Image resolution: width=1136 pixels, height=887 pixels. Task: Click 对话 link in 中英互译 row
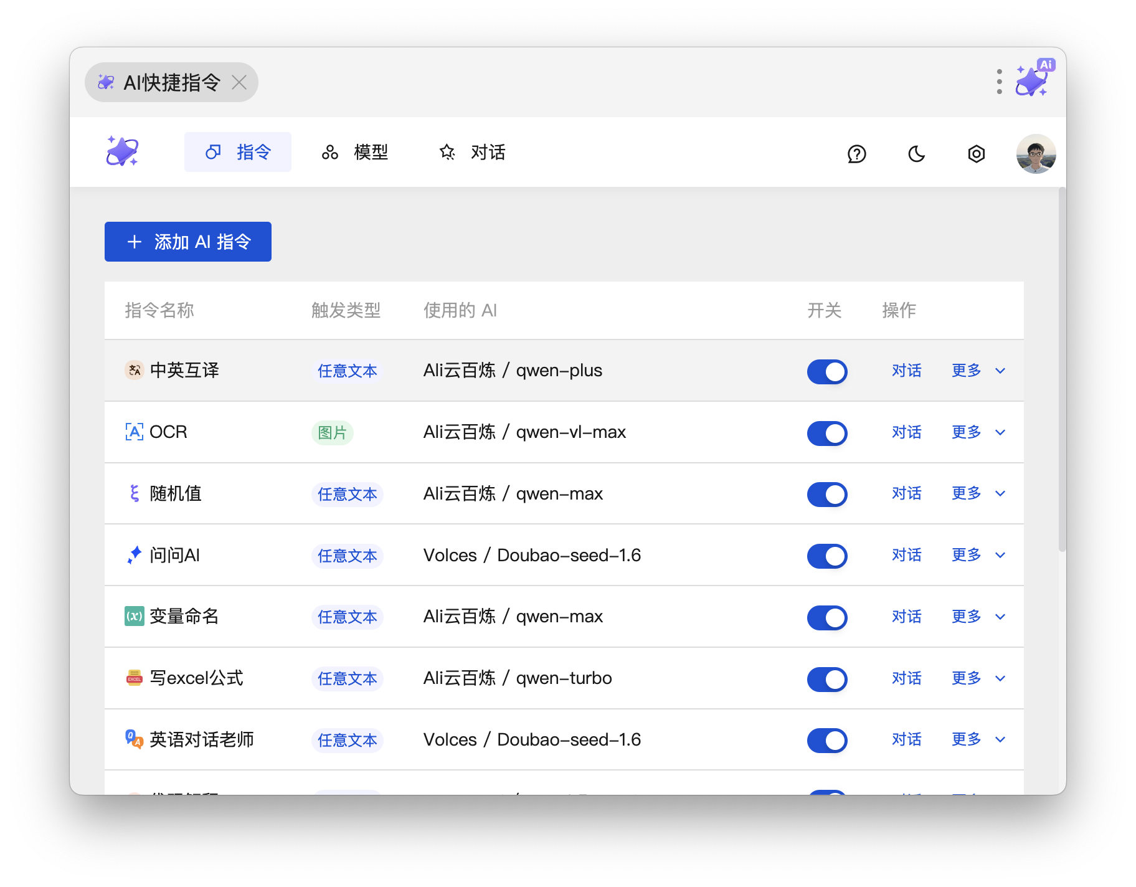[x=906, y=371]
